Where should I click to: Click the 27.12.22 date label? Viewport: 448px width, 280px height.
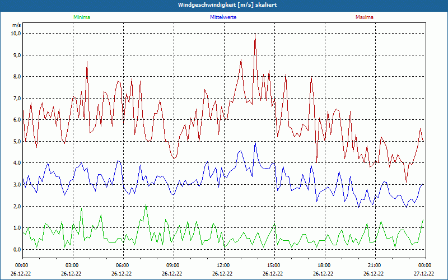pos(424,273)
